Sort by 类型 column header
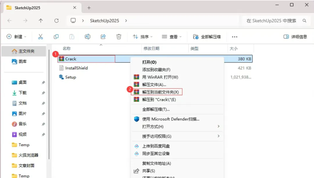This screenshot has width=314, height=178. click(194, 48)
